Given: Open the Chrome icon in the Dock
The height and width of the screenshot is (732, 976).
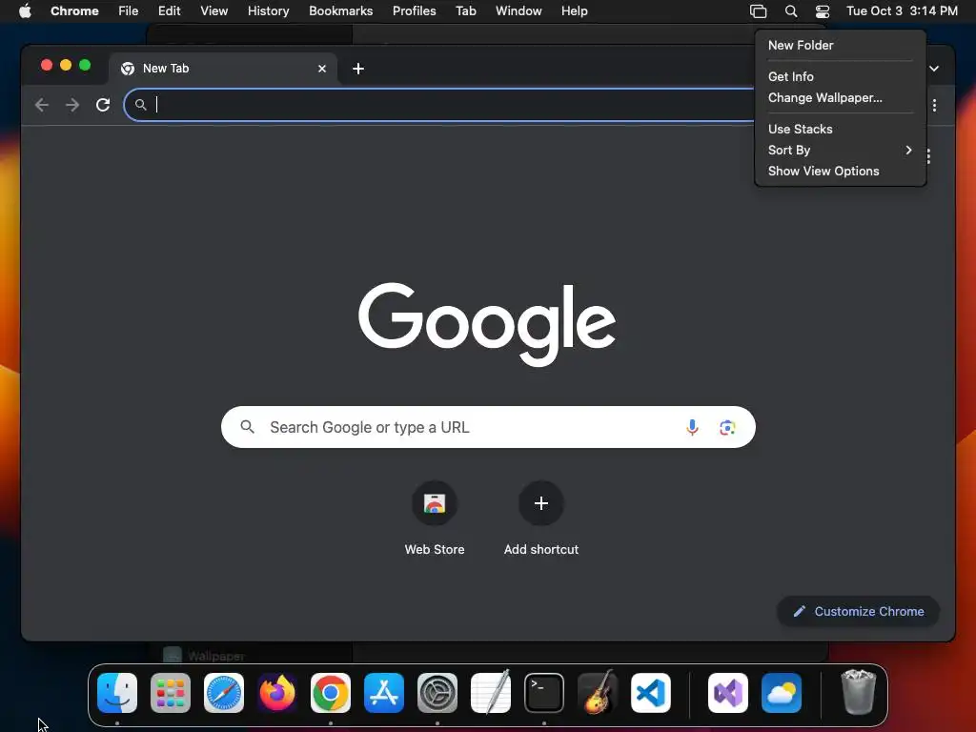Looking at the screenshot, I should coord(331,693).
